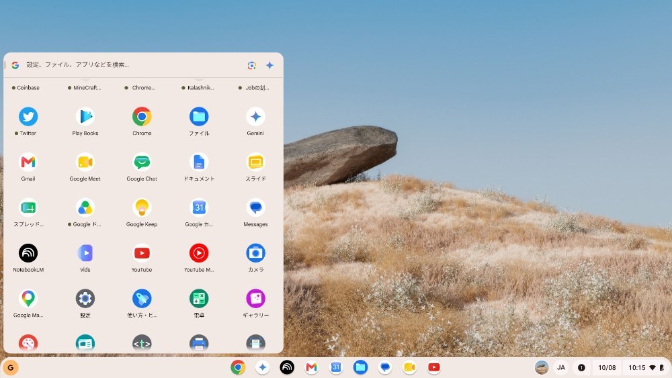This screenshot has width=672, height=378.
Task: Open Messages from the shelf
Action: (x=385, y=367)
